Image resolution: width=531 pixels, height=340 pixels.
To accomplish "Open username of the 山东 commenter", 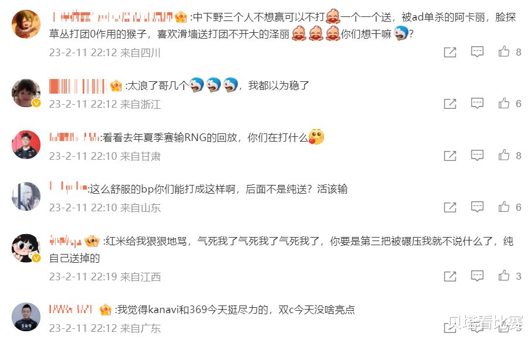I will click(69, 187).
